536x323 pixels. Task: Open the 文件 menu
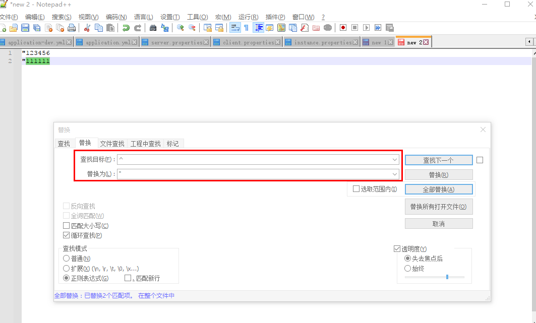point(9,17)
